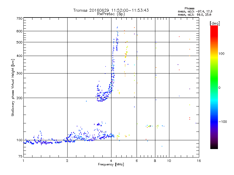
Task: Click the "Frequency [MHz]" axis label
Action: 111,164
